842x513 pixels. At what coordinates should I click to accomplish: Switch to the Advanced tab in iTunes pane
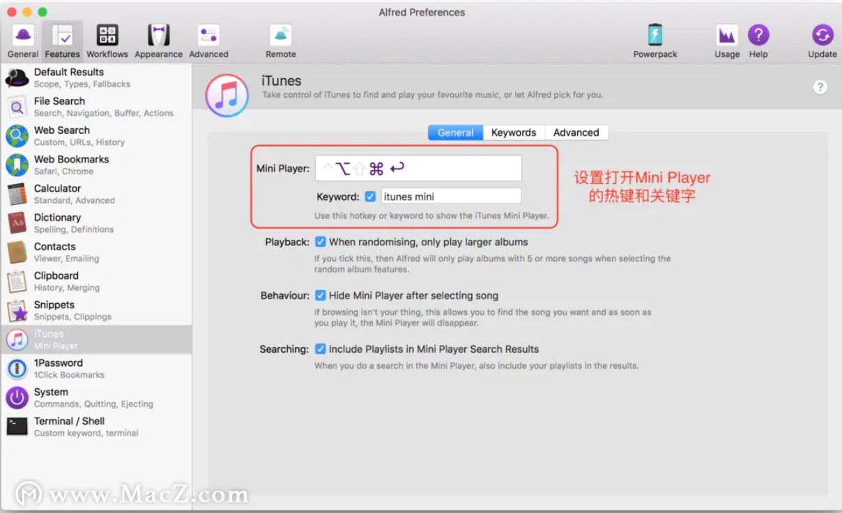point(576,132)
